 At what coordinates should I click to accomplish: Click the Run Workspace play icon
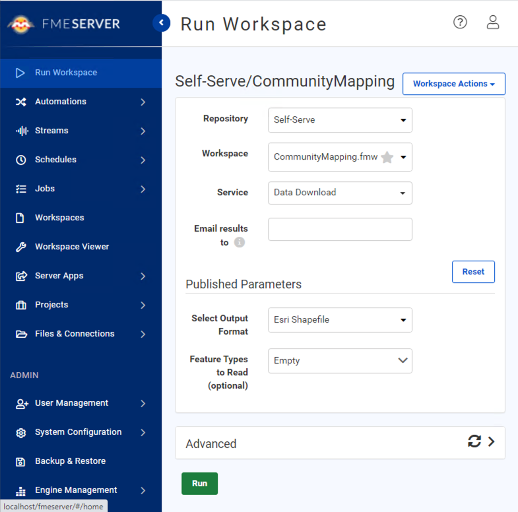[x=20, y=73]
